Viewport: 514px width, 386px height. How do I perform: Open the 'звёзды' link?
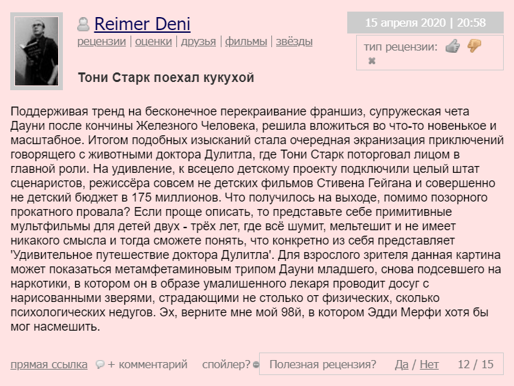point(294,42)
